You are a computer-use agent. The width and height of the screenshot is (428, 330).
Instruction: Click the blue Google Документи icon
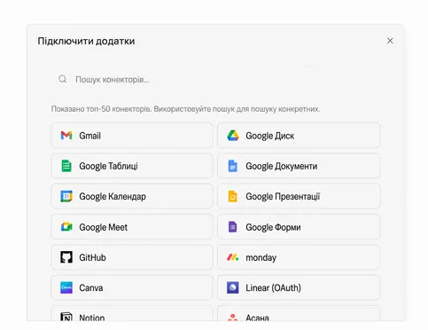pos(233,166)
